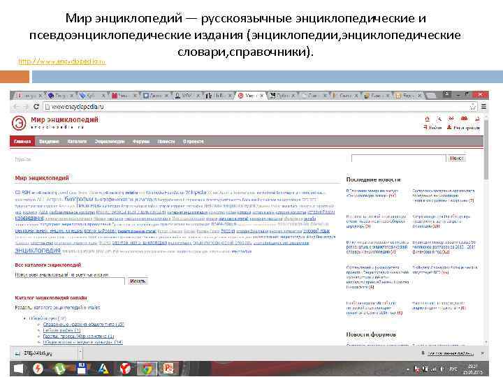Click the browser back arrow

(16, 107)
